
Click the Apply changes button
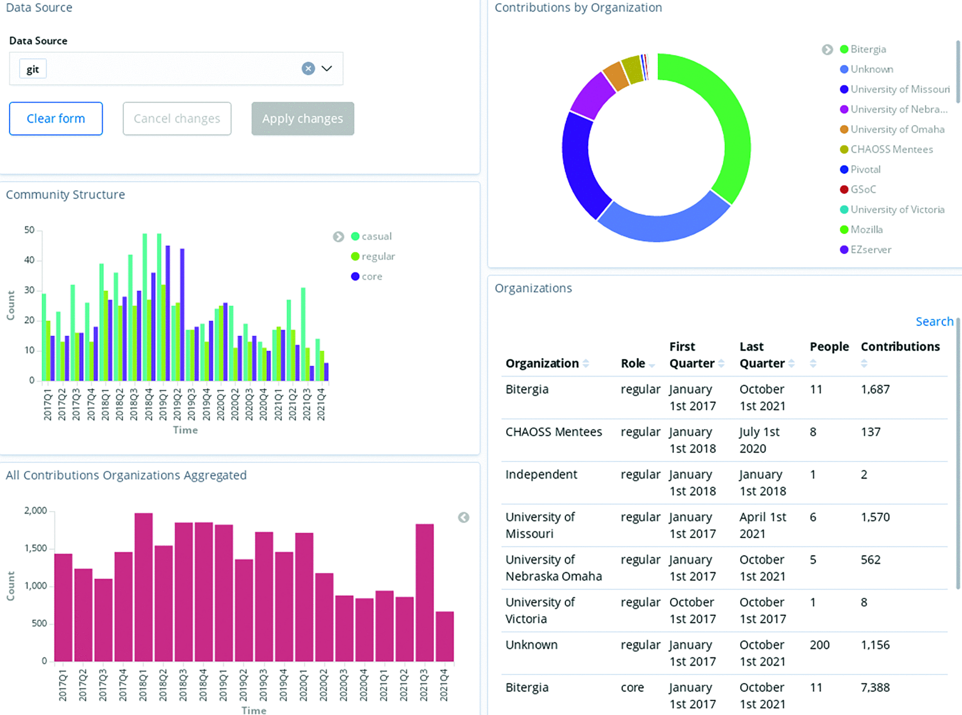(303, 119)
